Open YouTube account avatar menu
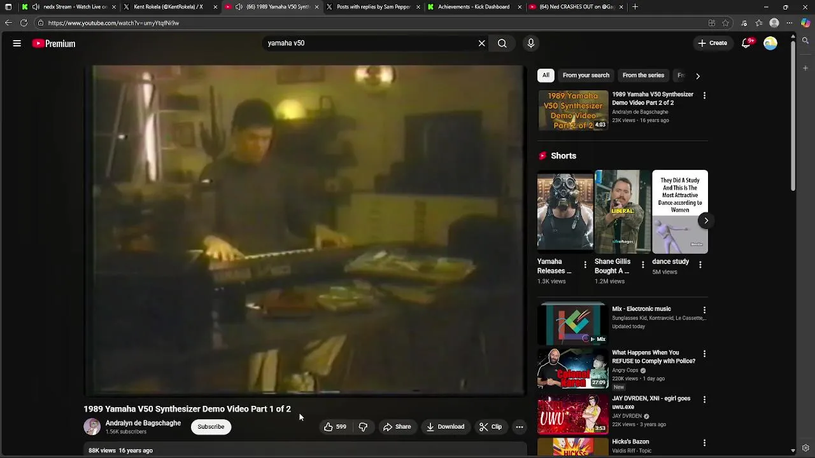Image resolution: width=815 pixels, height=458 pixels. pyautogui.click(x=770, y=43)
